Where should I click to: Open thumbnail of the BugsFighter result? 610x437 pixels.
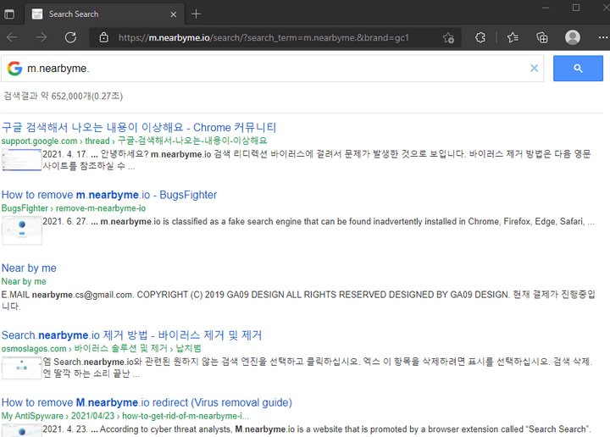click(22, 230)
